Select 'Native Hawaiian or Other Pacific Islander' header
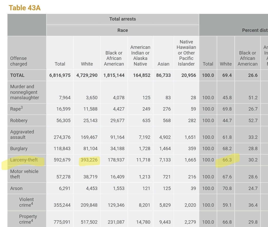The image size is (268, 227). click(x=186, y=53)
